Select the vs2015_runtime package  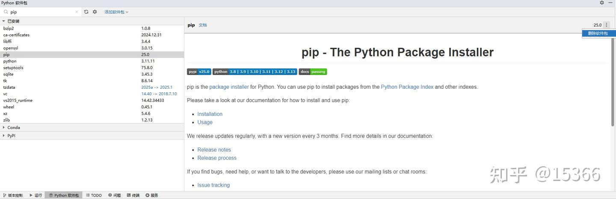click(92, 100)
